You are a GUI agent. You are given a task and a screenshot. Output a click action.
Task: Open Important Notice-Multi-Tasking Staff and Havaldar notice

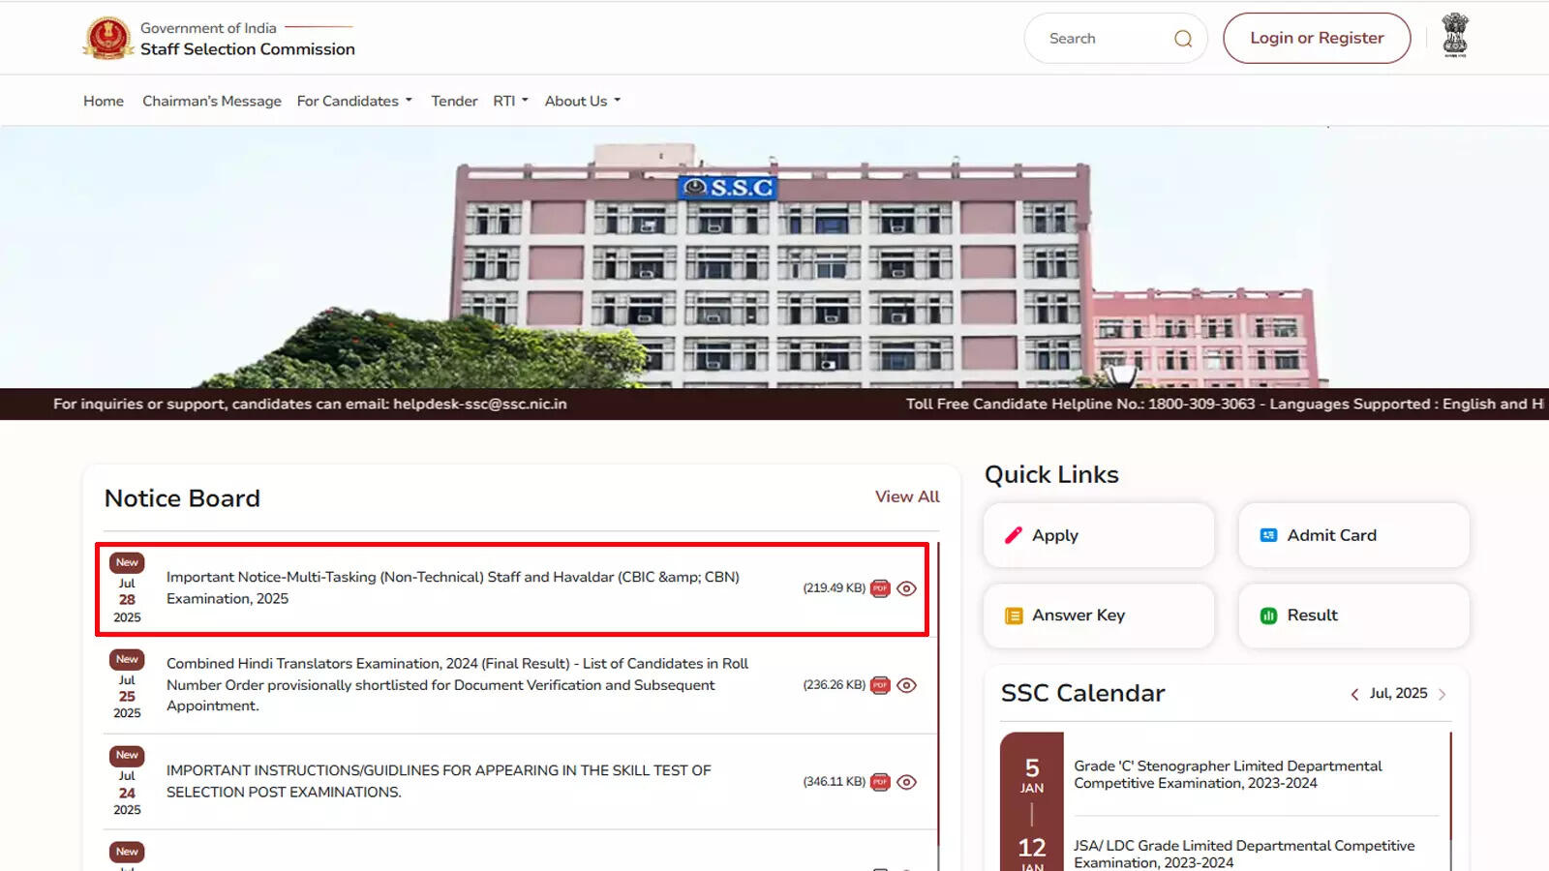point(453,587)
